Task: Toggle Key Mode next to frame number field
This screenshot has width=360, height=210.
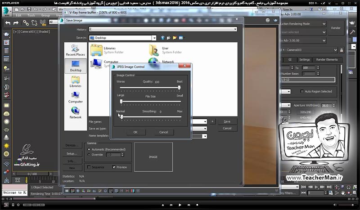Action: (x=303, y=193)
